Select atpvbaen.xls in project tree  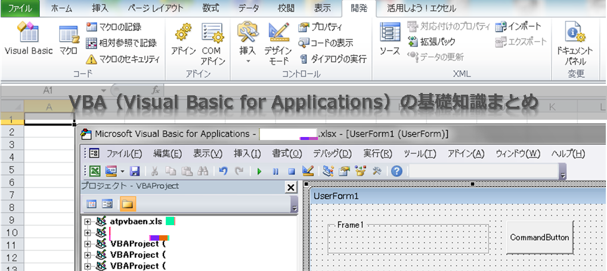coord(136,222)
